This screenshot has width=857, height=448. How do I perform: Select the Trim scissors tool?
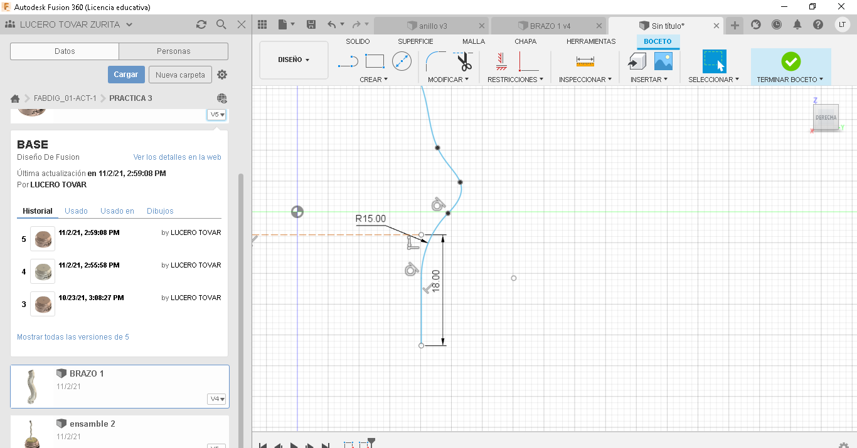click(464, 61)
